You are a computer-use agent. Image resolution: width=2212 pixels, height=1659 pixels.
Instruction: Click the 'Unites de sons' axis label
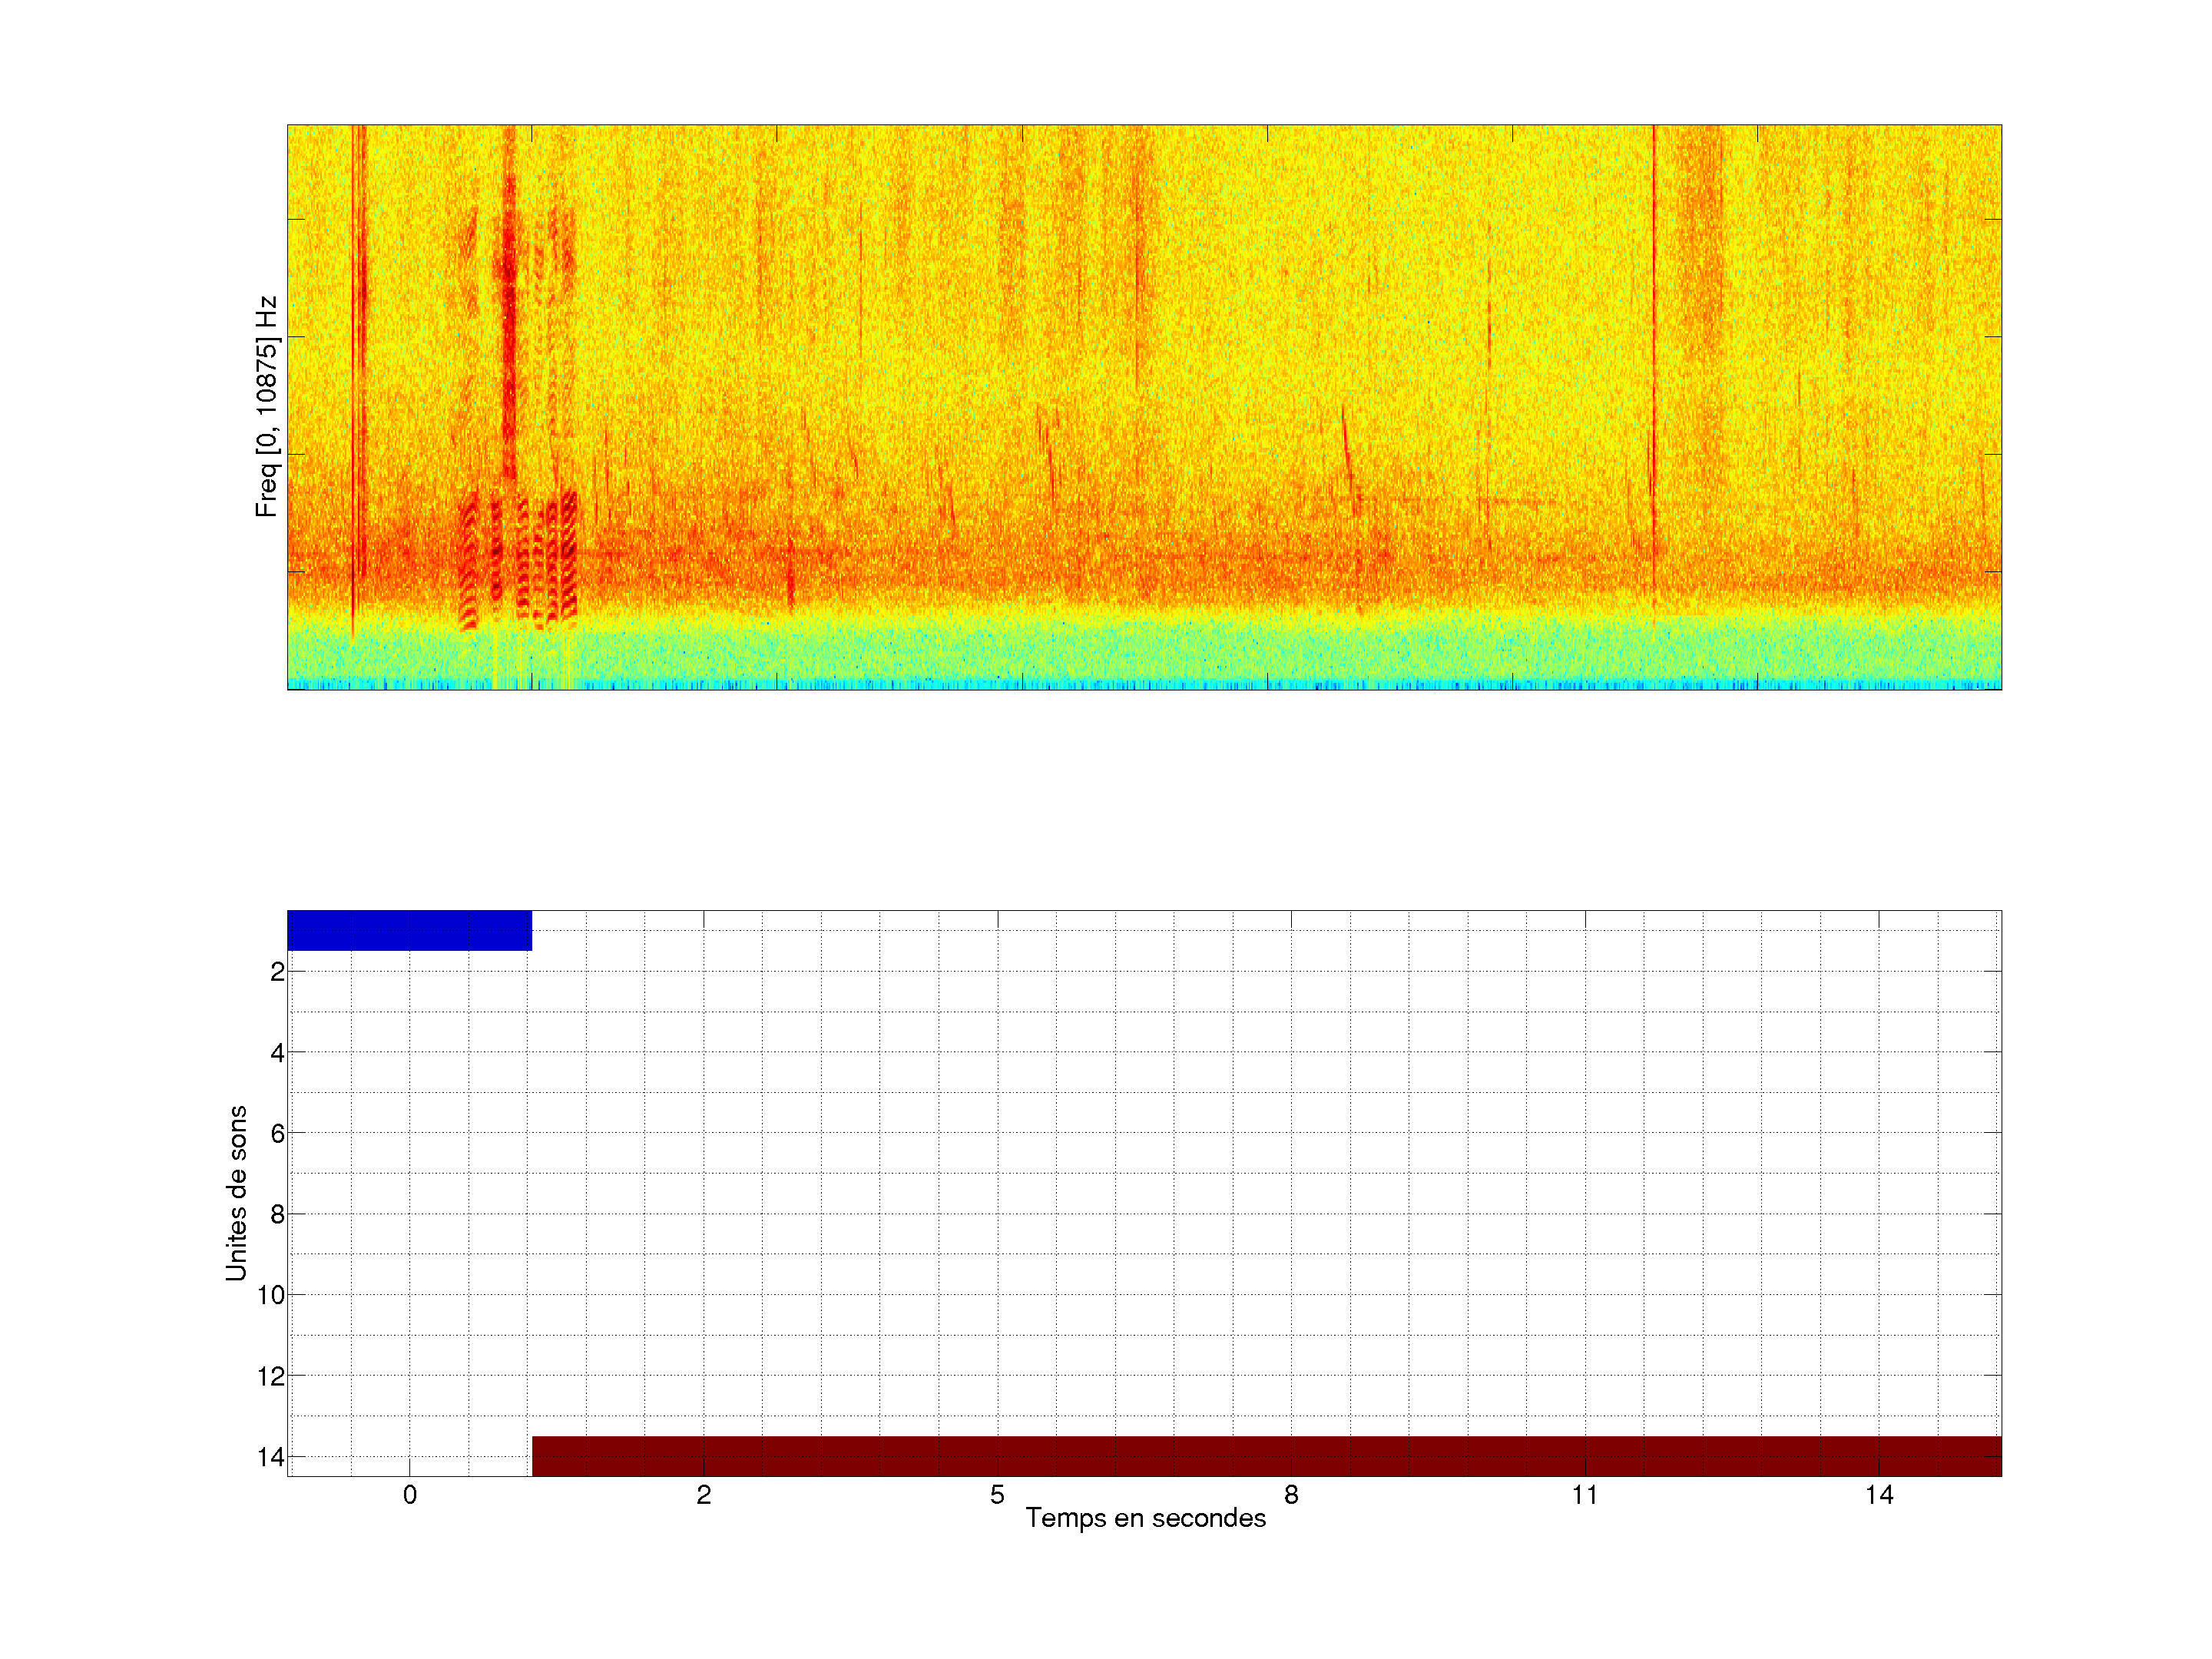pyautogui.click(x=236, y=1193)
